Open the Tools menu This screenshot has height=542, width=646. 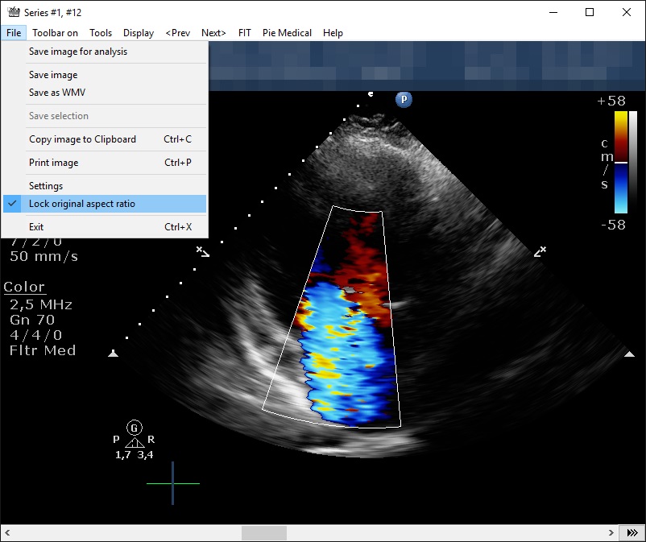tap(100, 32)
